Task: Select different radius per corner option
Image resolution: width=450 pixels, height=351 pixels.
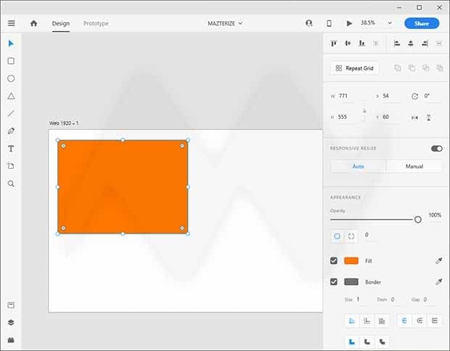Action: [x=351, y=236]
